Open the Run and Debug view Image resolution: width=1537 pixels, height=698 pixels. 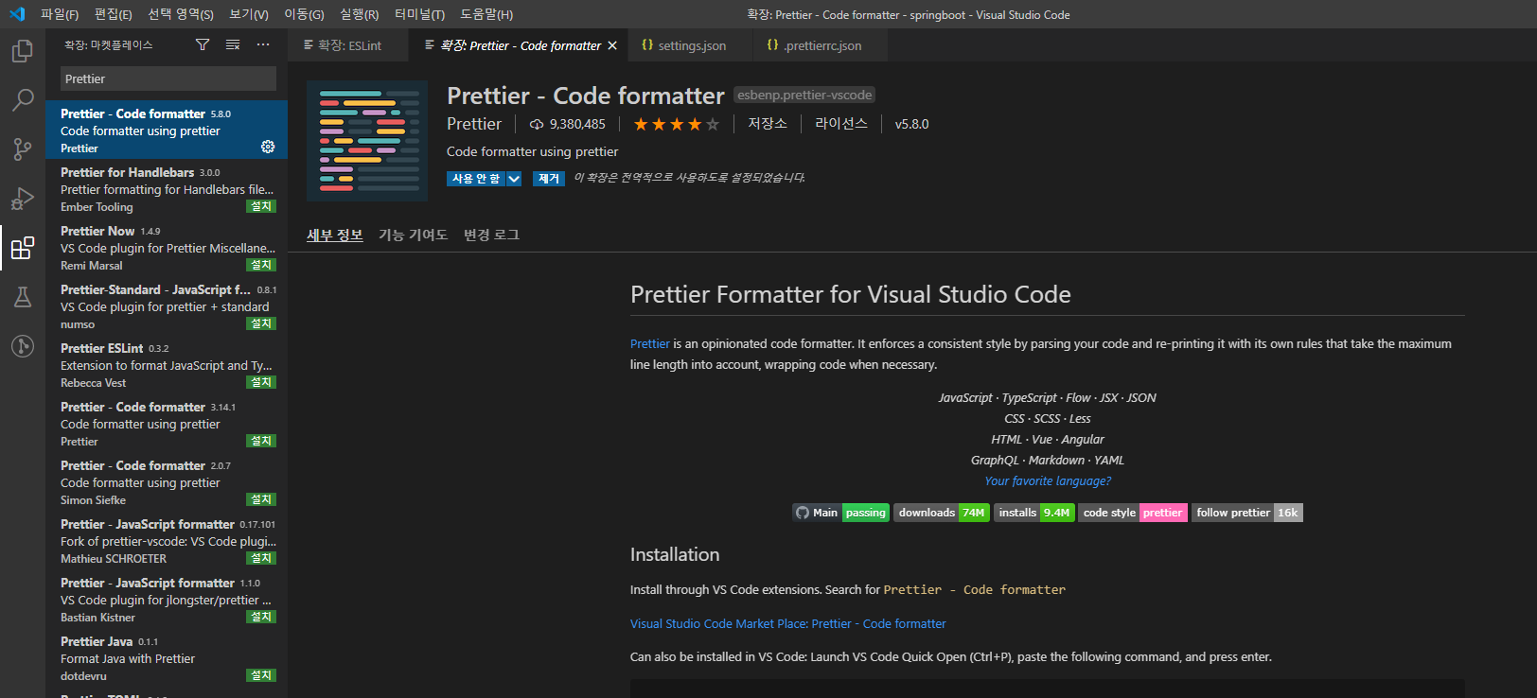pos(23,198)
